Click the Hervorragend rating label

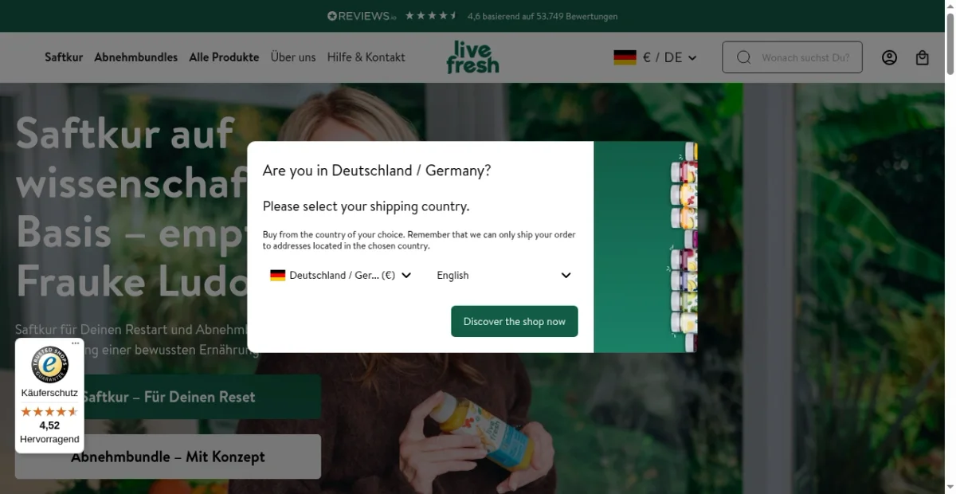[x=49, y=439]
